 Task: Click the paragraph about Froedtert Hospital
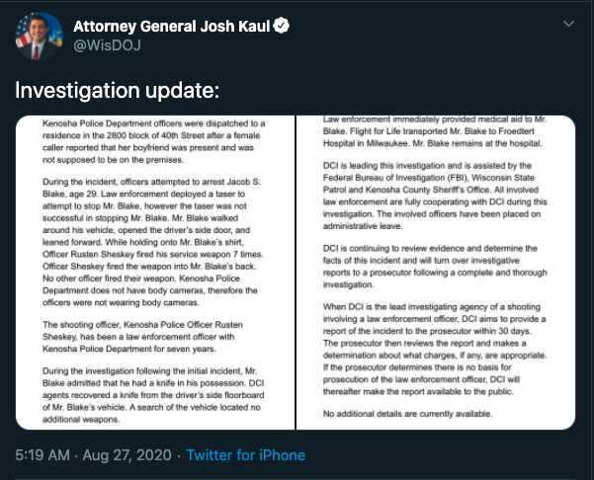[434, 131]
